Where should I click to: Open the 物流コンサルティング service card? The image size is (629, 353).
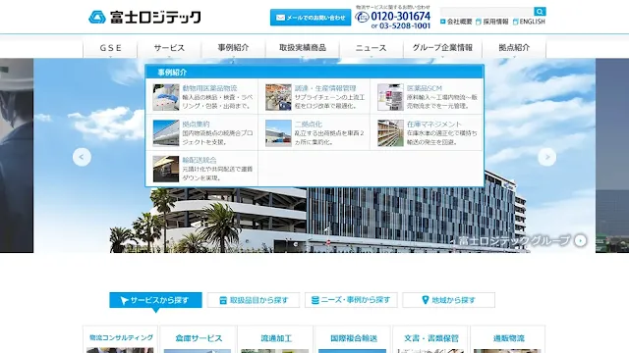coord(120,339)
